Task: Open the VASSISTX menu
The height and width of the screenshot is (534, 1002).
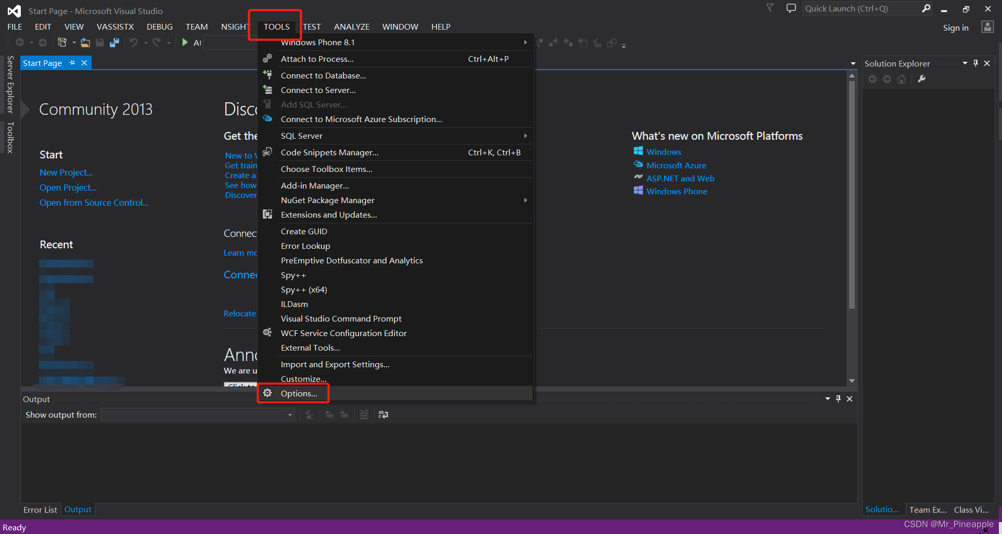Action: pos(115,26)
